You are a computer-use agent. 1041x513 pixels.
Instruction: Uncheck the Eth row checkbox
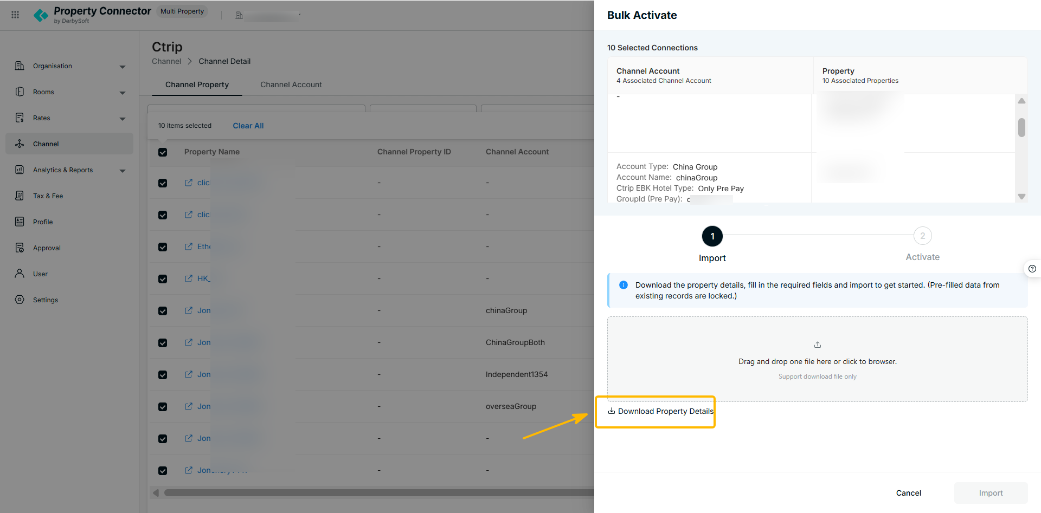pyautogui.click(x=163, y=247)
